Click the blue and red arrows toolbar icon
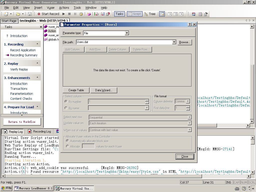Screen dimensions: 256x192 click(194, 14)
